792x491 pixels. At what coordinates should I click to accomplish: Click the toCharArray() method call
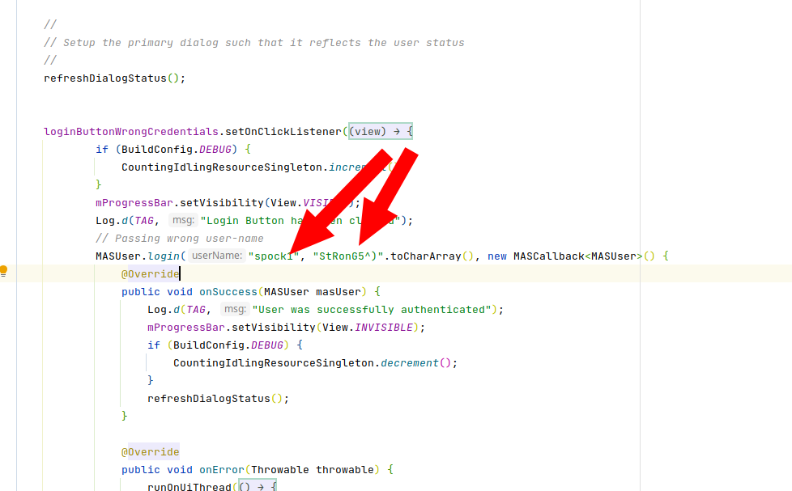[432, 256]
